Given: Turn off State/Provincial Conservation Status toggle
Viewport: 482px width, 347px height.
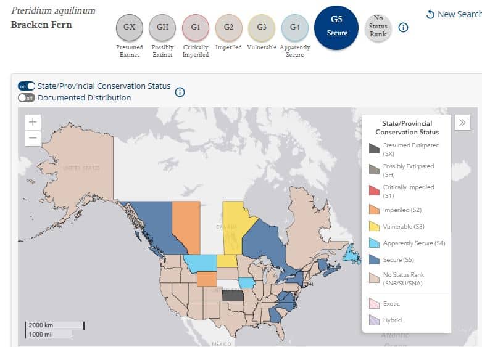Looking at the screenshot, I should [27, 86].
